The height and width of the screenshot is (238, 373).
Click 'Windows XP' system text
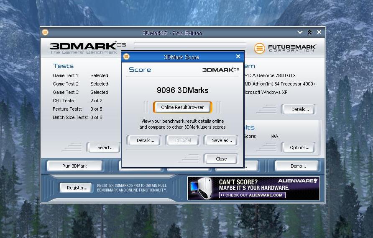(274, 92)
